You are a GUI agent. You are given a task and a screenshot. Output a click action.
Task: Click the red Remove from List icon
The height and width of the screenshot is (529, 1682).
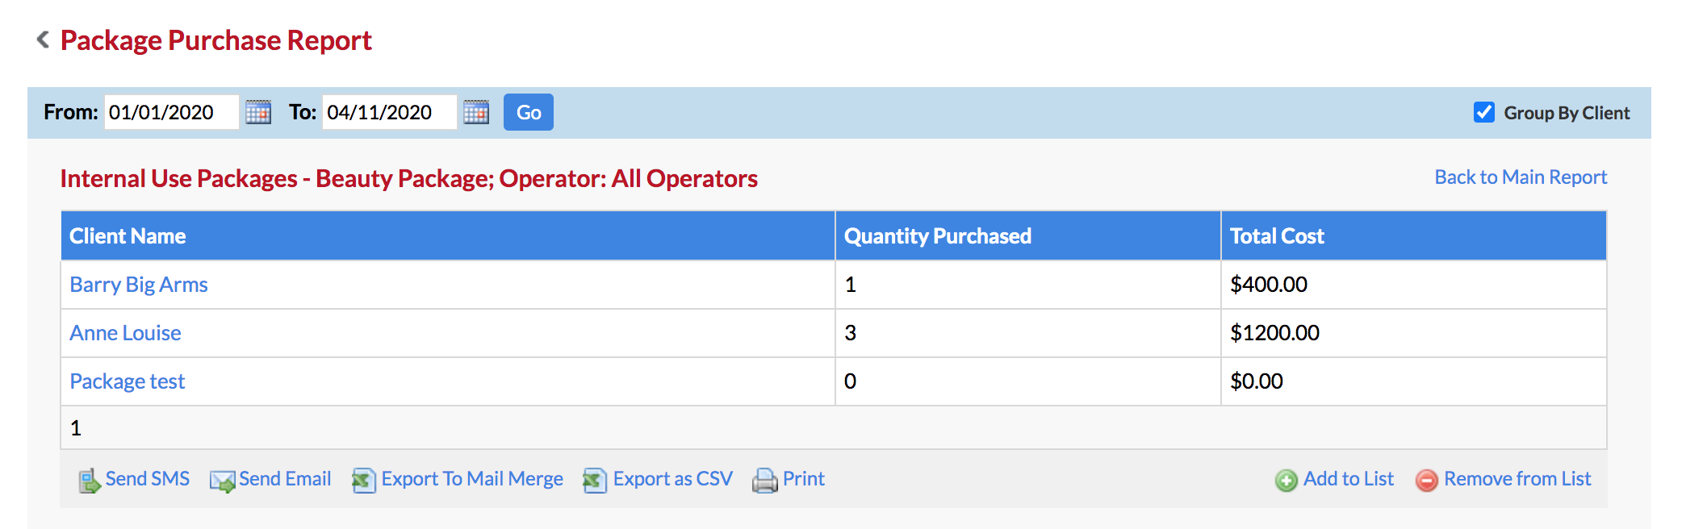[x=1427, y=481]
